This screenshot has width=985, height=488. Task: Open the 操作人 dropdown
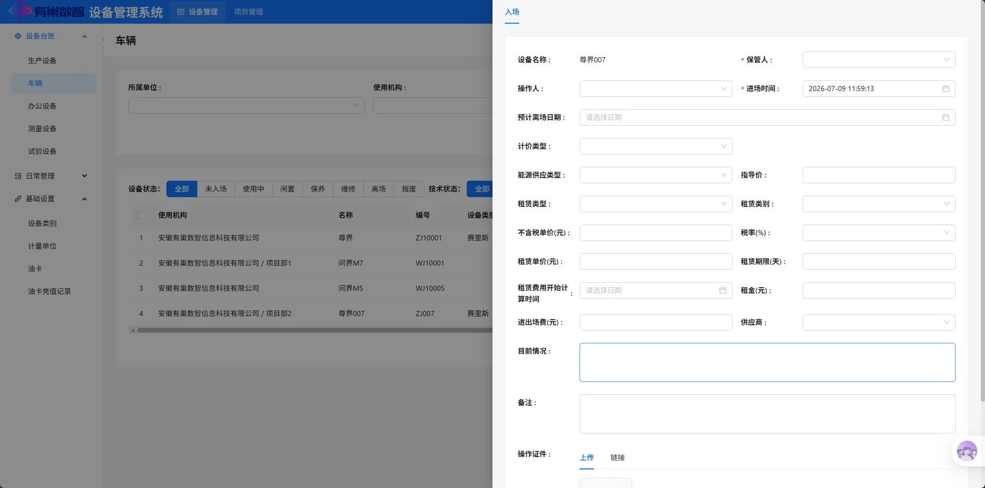(655, 89)
